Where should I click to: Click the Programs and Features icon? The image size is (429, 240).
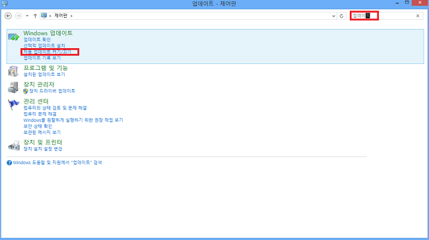pos(13,71)
